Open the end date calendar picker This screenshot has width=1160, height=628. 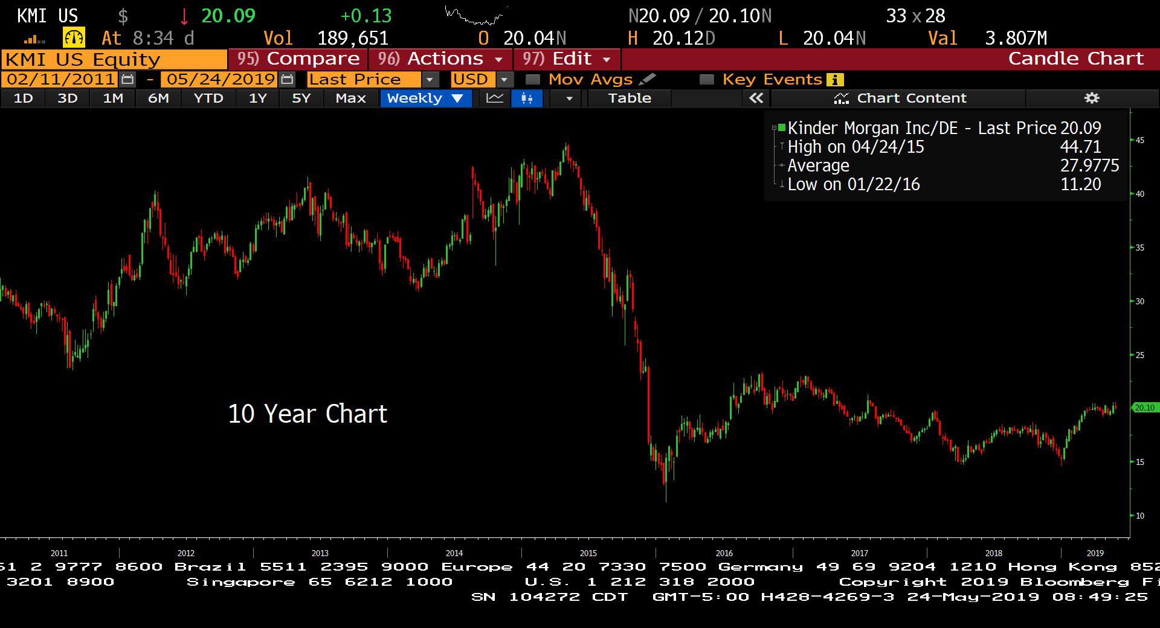click(288, 79)
